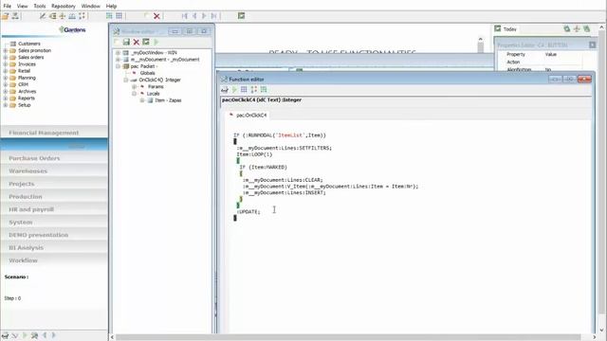The width and height of the screenshot is (607, 341).
Task: Select the Globals node in Window editor
Action: click(x=148, y=73)
